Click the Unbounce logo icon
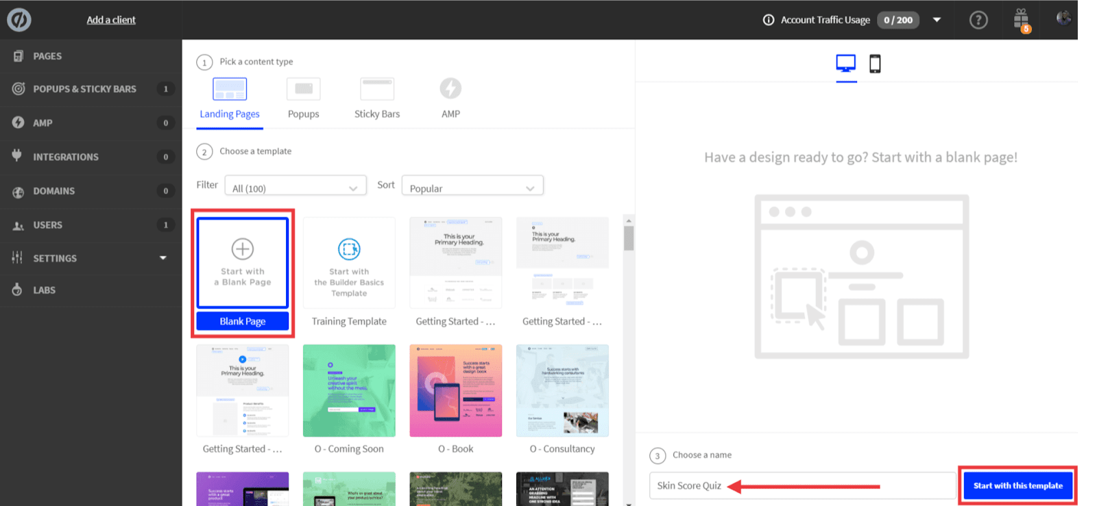The width and height of the screenshot is (1097, 506). pyautogui.click(x=19, y=20)
